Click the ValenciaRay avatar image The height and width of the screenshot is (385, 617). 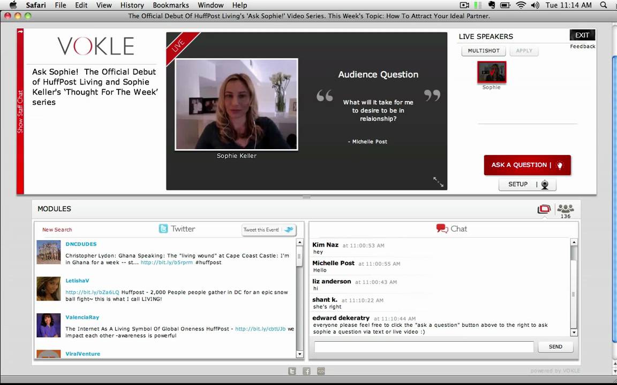tap(48, 325)
